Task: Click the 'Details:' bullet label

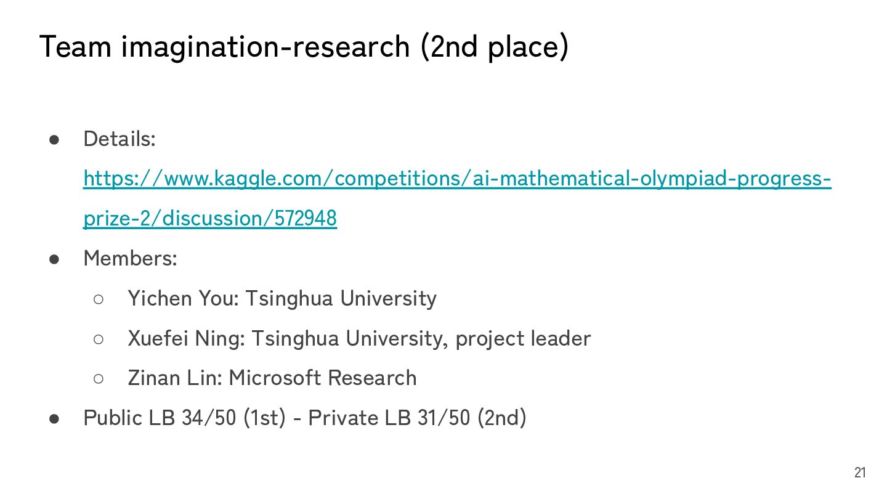Action: (x=119, y=139)
